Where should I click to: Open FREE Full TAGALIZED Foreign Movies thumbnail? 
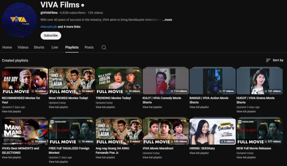pos(72,131)
